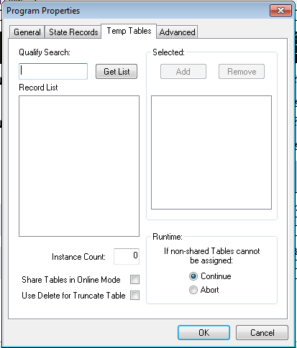Enable Share Tables in Online Mode
The image size is (297, 348).
(134, 280)
